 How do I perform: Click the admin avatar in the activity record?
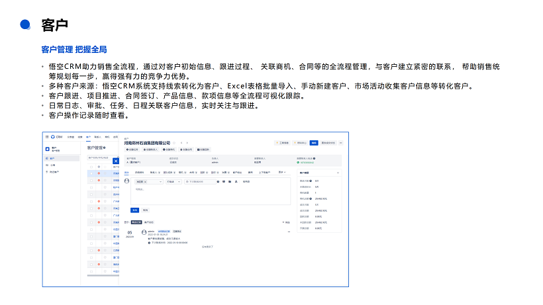pos(144,232)
